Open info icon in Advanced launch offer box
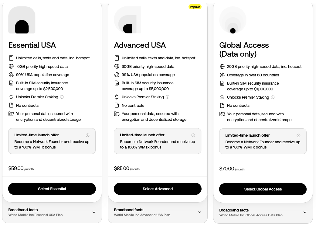Viewport: 316px width, 227px height. (193, 135)
